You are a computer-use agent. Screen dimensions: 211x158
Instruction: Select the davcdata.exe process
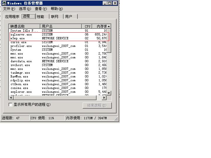[58, 61]
